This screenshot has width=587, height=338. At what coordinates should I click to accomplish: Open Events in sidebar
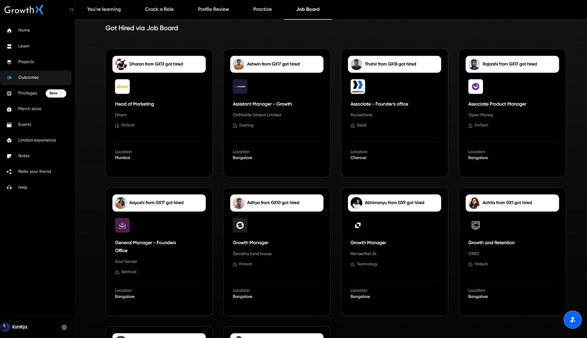25,124
